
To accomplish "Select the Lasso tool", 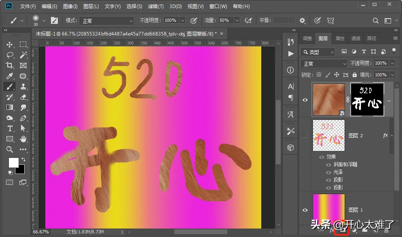I will point(9,55).
